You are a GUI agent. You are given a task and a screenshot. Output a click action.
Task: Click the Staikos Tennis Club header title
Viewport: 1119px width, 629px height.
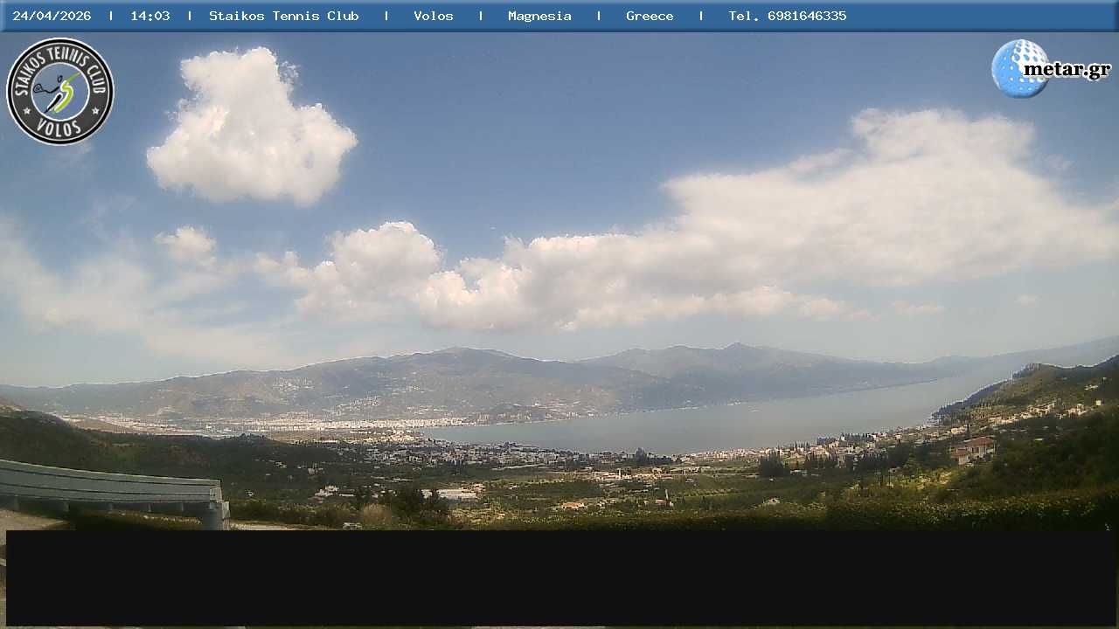coord(284,16)
